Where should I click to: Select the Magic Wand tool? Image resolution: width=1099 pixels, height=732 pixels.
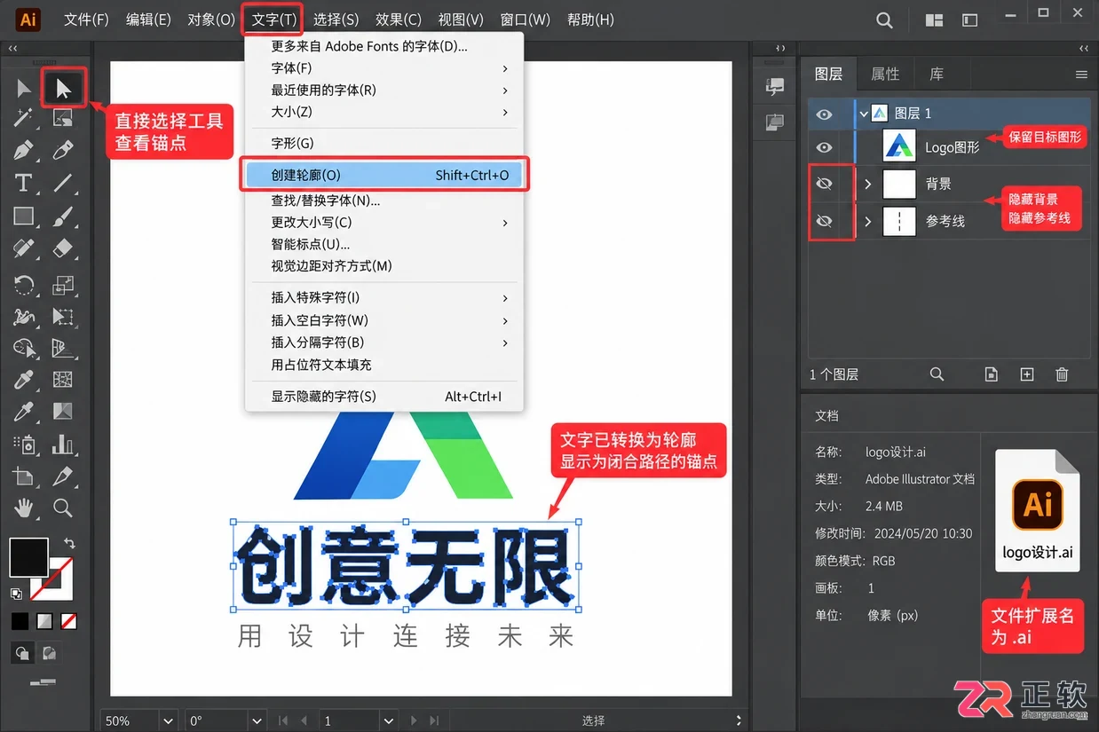pyautogui.click(x=24, y=117)
